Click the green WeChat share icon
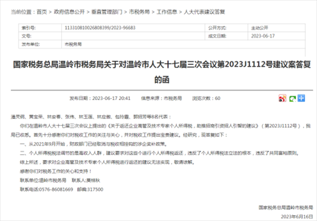The image size is (317, 221). click(292, 99)
